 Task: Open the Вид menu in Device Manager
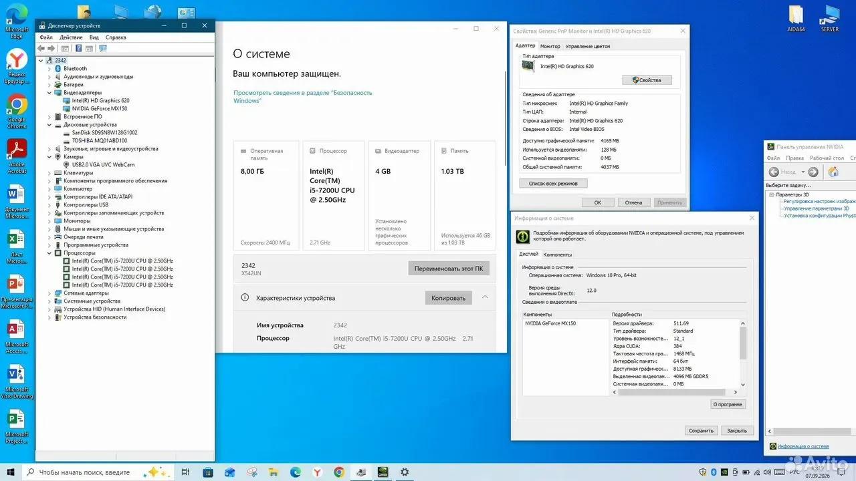point(94,37)
